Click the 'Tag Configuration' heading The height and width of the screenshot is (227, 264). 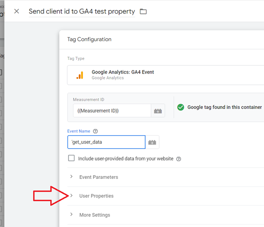(x=89, y=39)
